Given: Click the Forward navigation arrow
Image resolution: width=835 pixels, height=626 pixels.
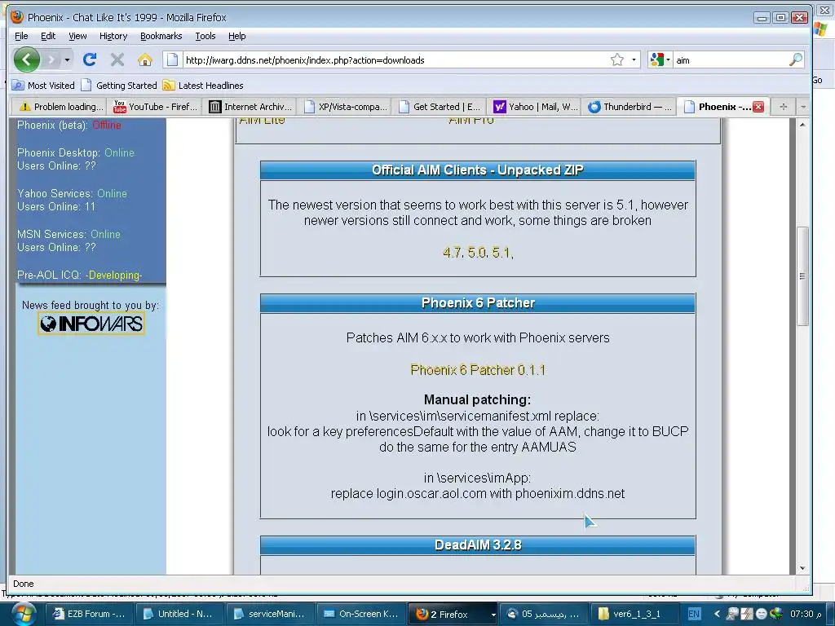Looking at the screenshot, I should click(x=51, y=60).
